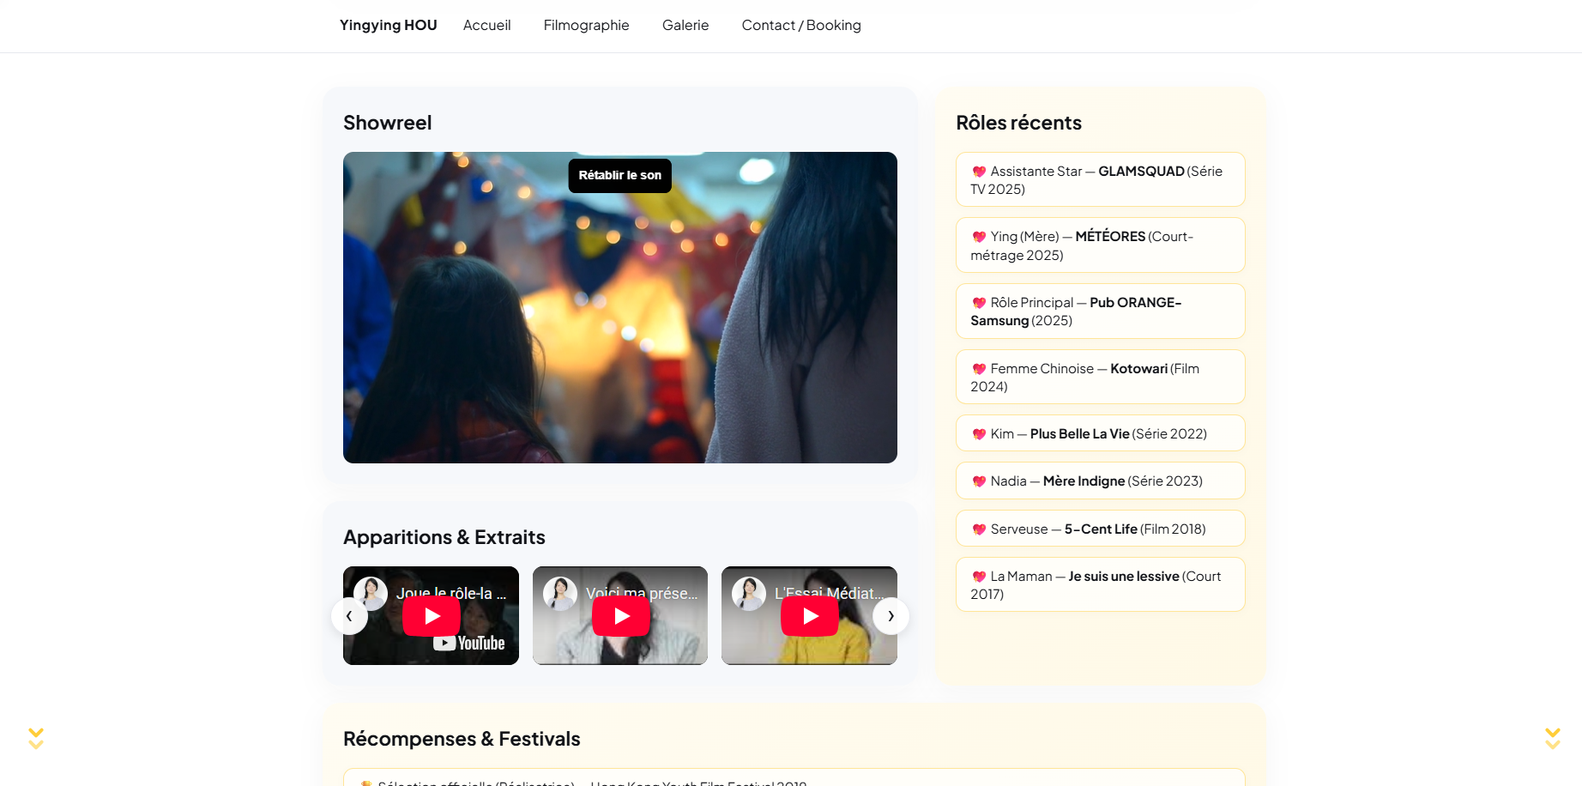Click channel avatar on 'L'Essai Médiat...' video
The image size is (1582, 786).
click(749, 593)
